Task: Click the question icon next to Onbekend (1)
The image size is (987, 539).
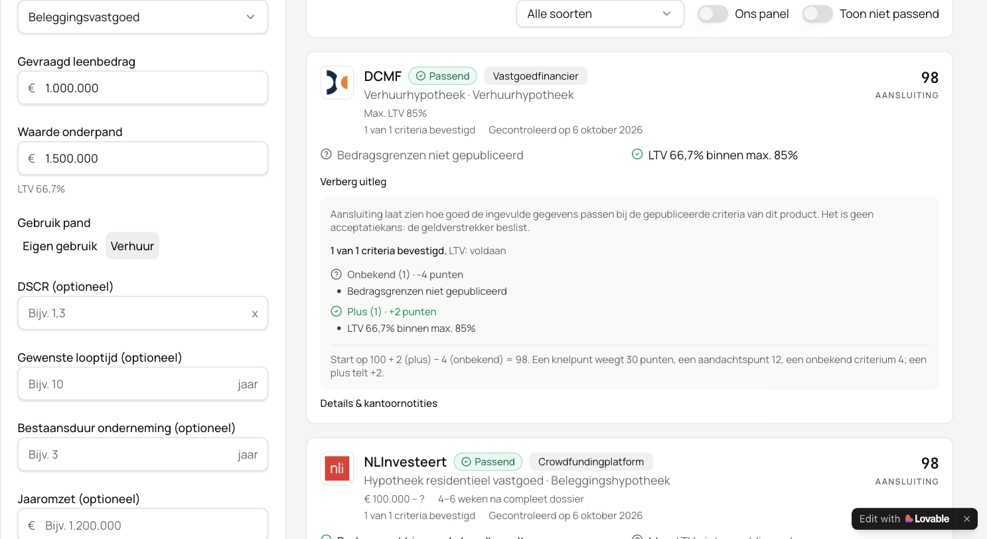Action: click(336, 274)
